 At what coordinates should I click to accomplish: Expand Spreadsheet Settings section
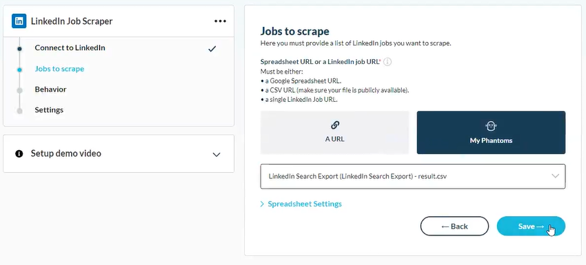301,204
